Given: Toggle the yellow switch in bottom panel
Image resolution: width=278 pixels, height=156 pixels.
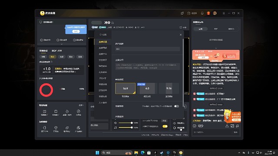Looking at the screenshot, I should click(x=165, y=126).
